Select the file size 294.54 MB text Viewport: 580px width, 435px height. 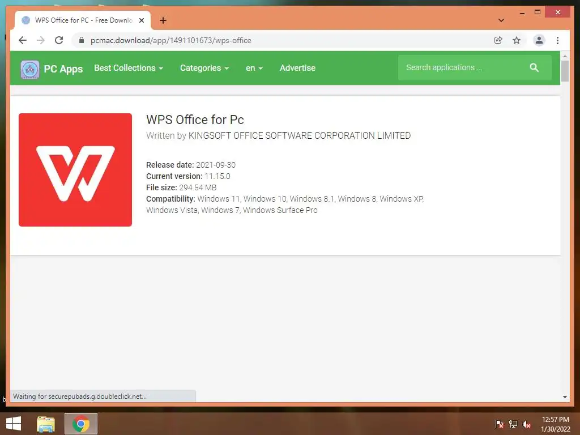pos(198,187)
